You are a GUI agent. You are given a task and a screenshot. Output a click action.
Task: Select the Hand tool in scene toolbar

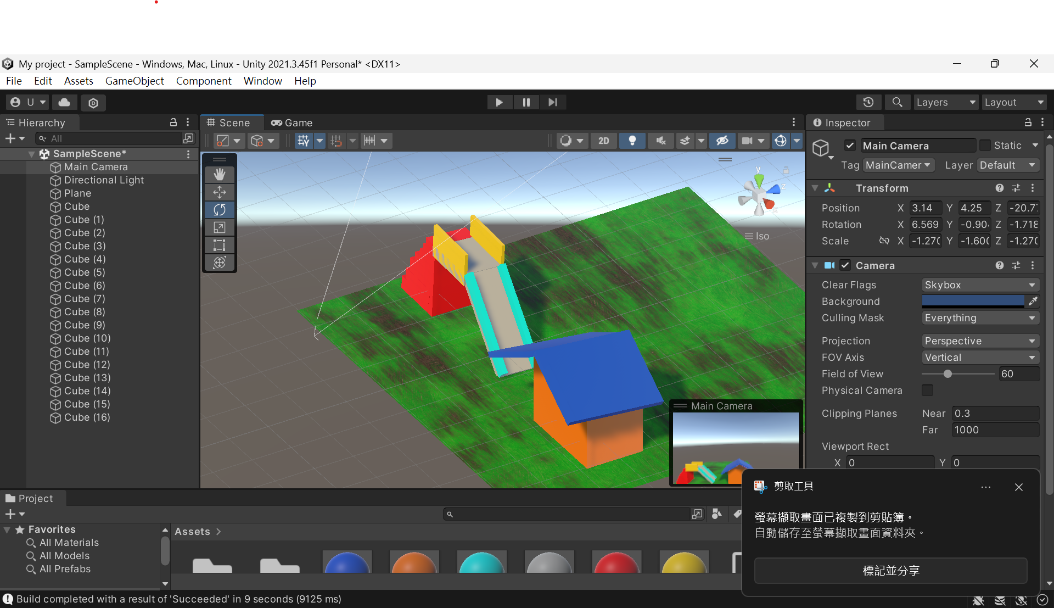(220, 175)
